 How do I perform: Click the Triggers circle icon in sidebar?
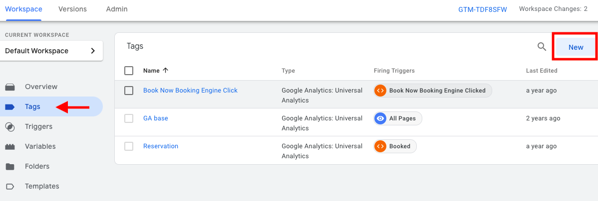pyautogui.click(x=10, y=127)
